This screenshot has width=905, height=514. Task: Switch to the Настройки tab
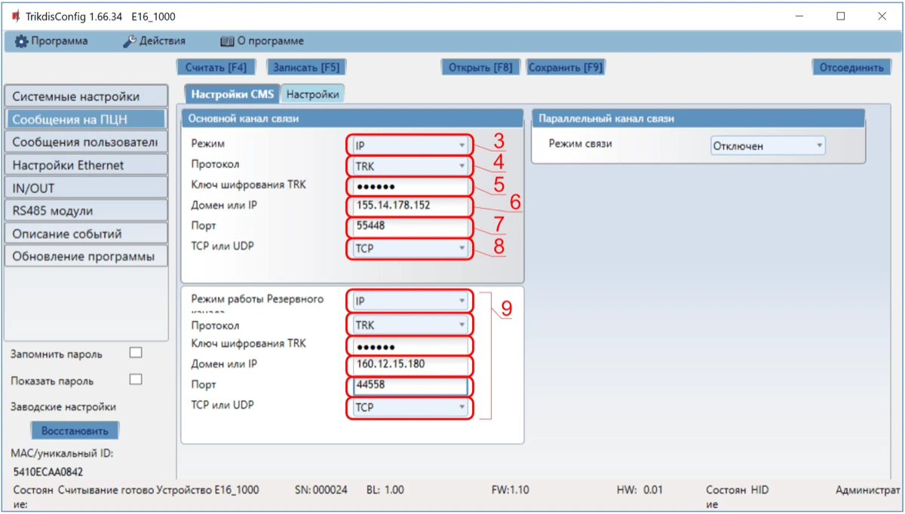click(312, 94)
